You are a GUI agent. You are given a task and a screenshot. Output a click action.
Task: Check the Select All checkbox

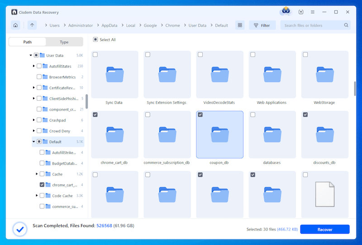coord(95,40)
